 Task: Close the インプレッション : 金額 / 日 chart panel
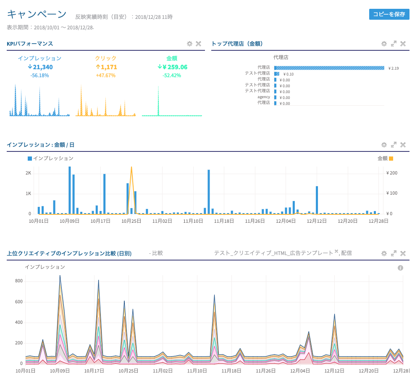[x=403, y=145]
